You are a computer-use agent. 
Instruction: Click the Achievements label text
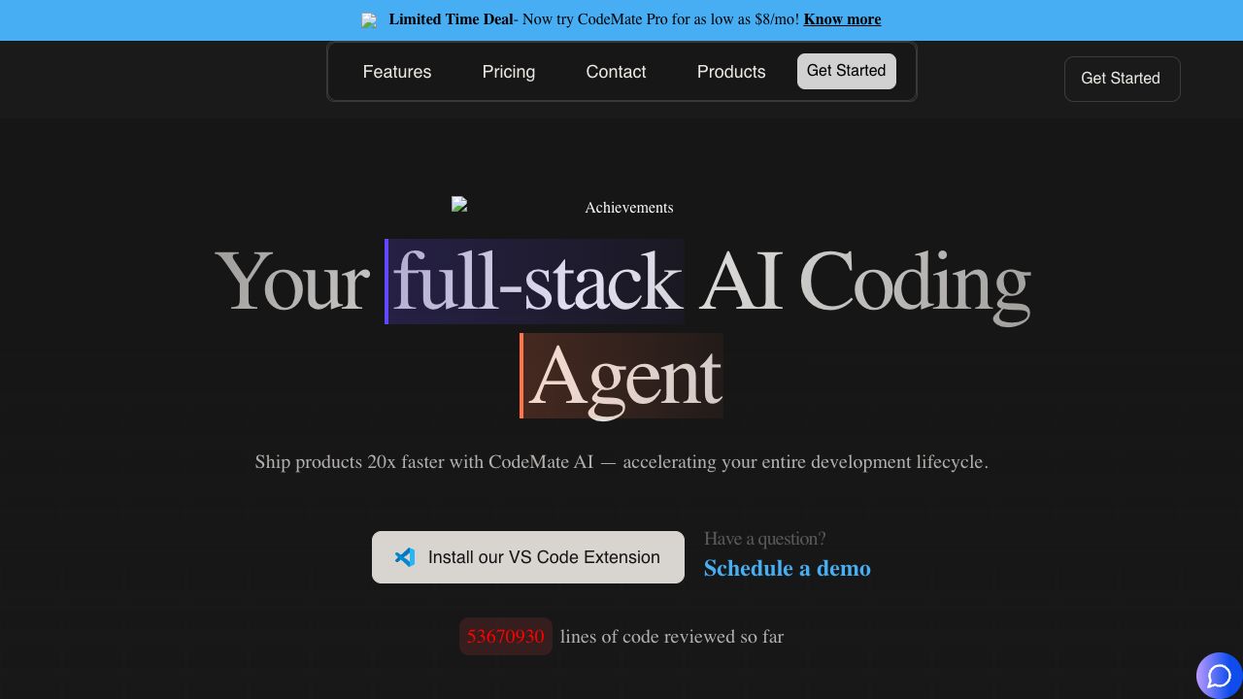628,208
